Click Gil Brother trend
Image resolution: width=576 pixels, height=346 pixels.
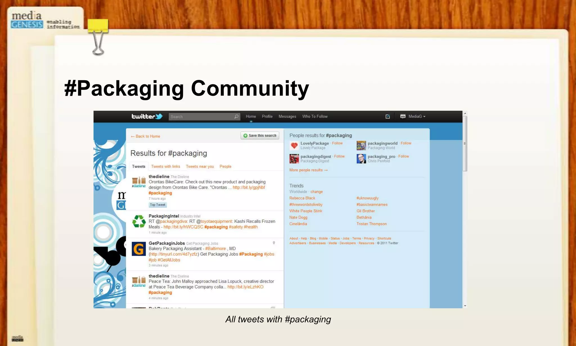pos(366,211)
